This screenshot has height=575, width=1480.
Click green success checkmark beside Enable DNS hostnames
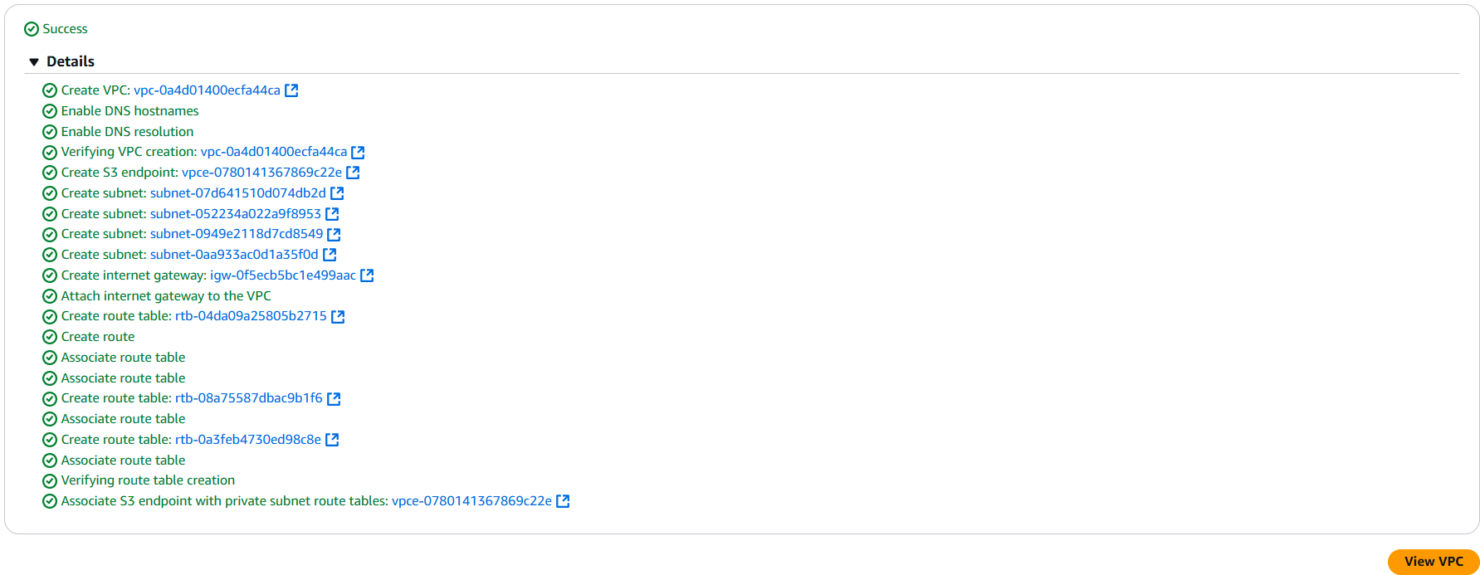49,110
